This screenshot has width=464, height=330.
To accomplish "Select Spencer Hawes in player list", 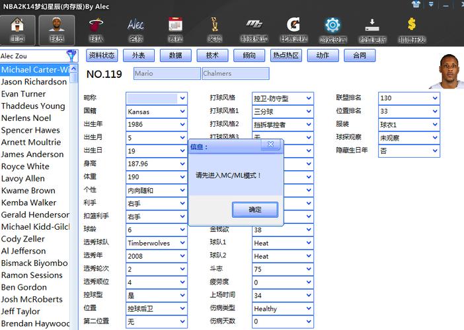I will click(35, 130).
